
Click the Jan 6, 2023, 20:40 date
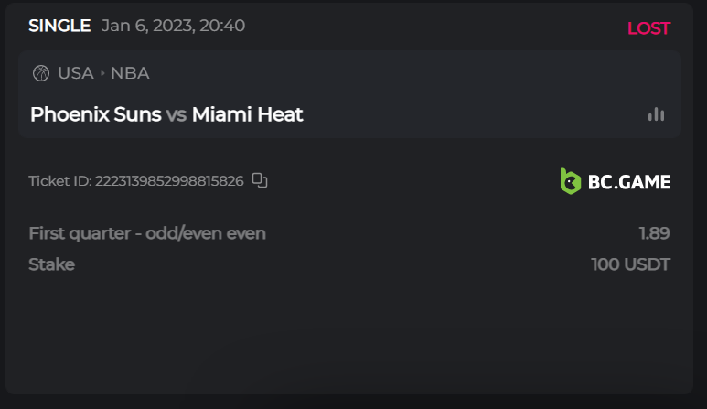pos(173,26)
